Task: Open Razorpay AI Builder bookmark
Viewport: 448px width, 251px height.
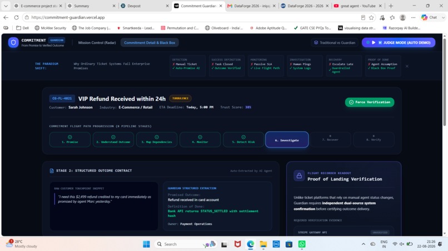Action: (401, 28)
